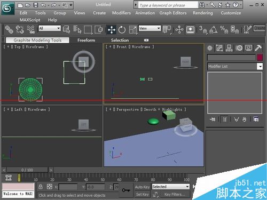Click the Perspective viewport label
Screen dimensions: 267x200
click(128, 109)
